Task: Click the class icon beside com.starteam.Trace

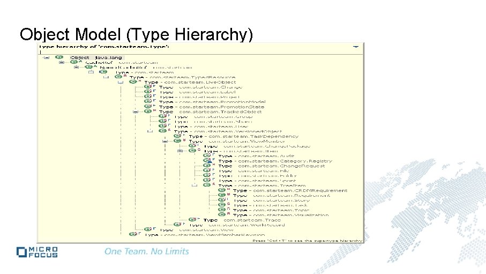Action: [192, 219]
